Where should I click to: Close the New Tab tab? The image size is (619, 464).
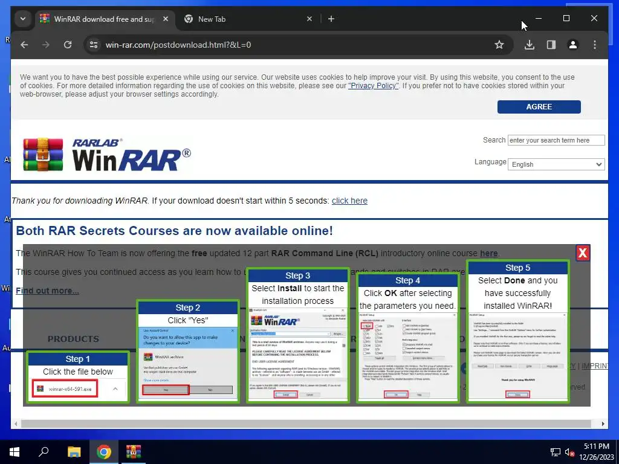tap(309, 19)
